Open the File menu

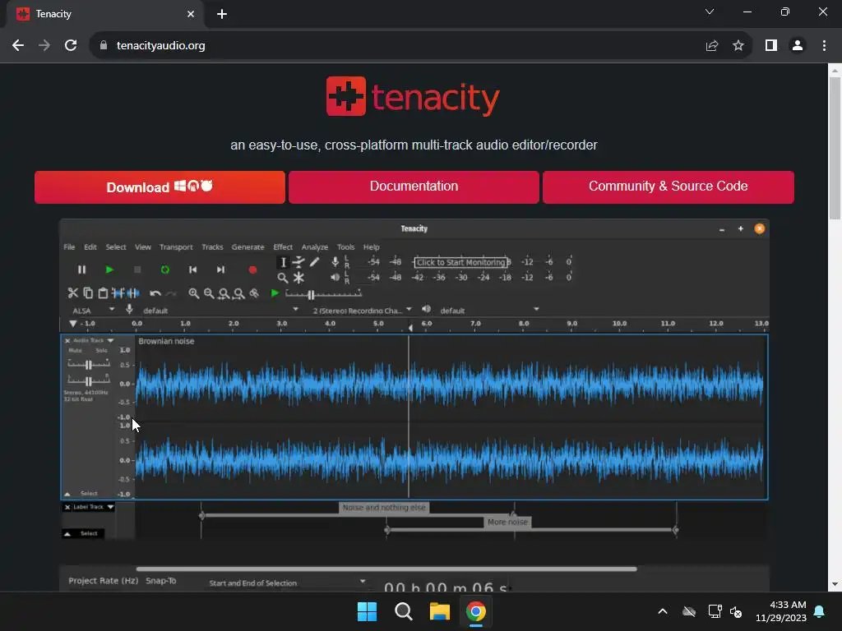click(x=69, y=246)
